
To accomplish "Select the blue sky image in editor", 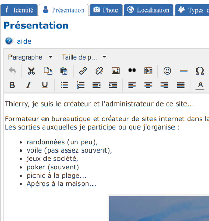I will click(158, 208).
